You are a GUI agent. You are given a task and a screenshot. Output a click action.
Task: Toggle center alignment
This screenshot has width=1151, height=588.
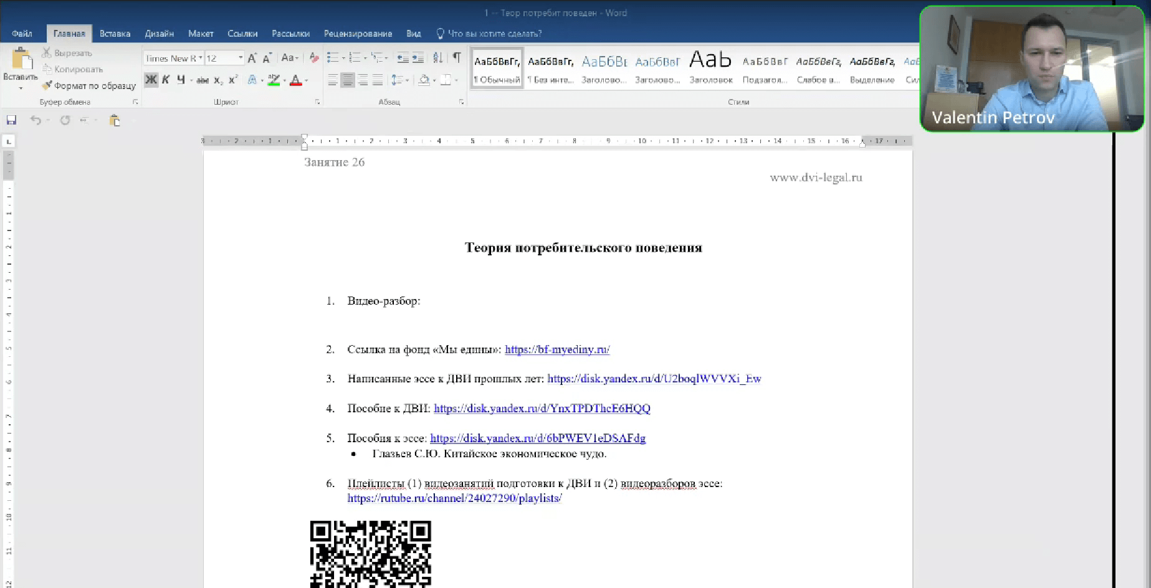click(348, 80)
